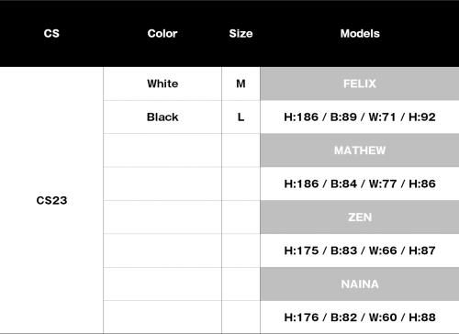Viewport: 459px width, 334px height.
Task: Select the White color cell
Action: [162, 83]
